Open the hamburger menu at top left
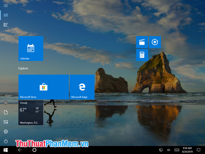The height and width of the screenshot is (154, 205). pos(6,6)
